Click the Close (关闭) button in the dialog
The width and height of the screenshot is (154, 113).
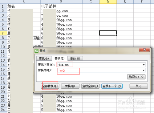[139, 86]
